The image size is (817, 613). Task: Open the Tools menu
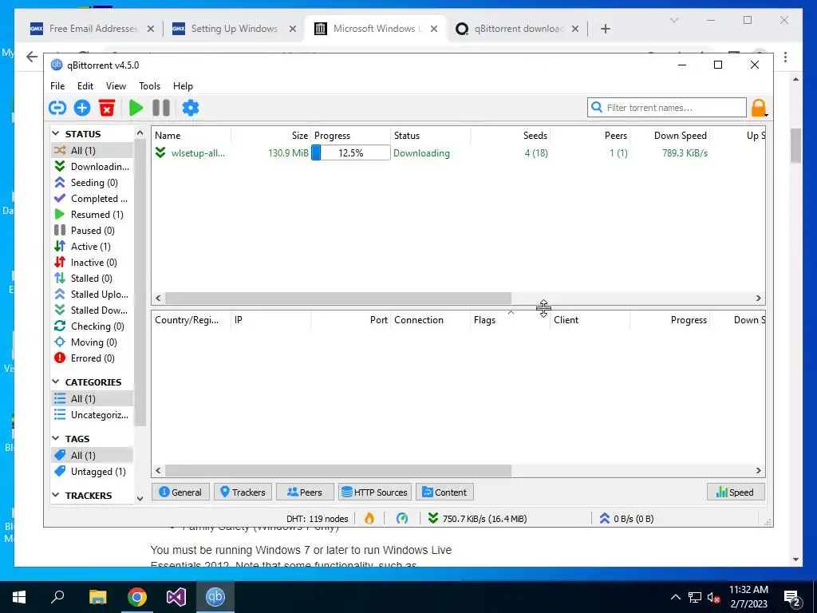point(149,86)
